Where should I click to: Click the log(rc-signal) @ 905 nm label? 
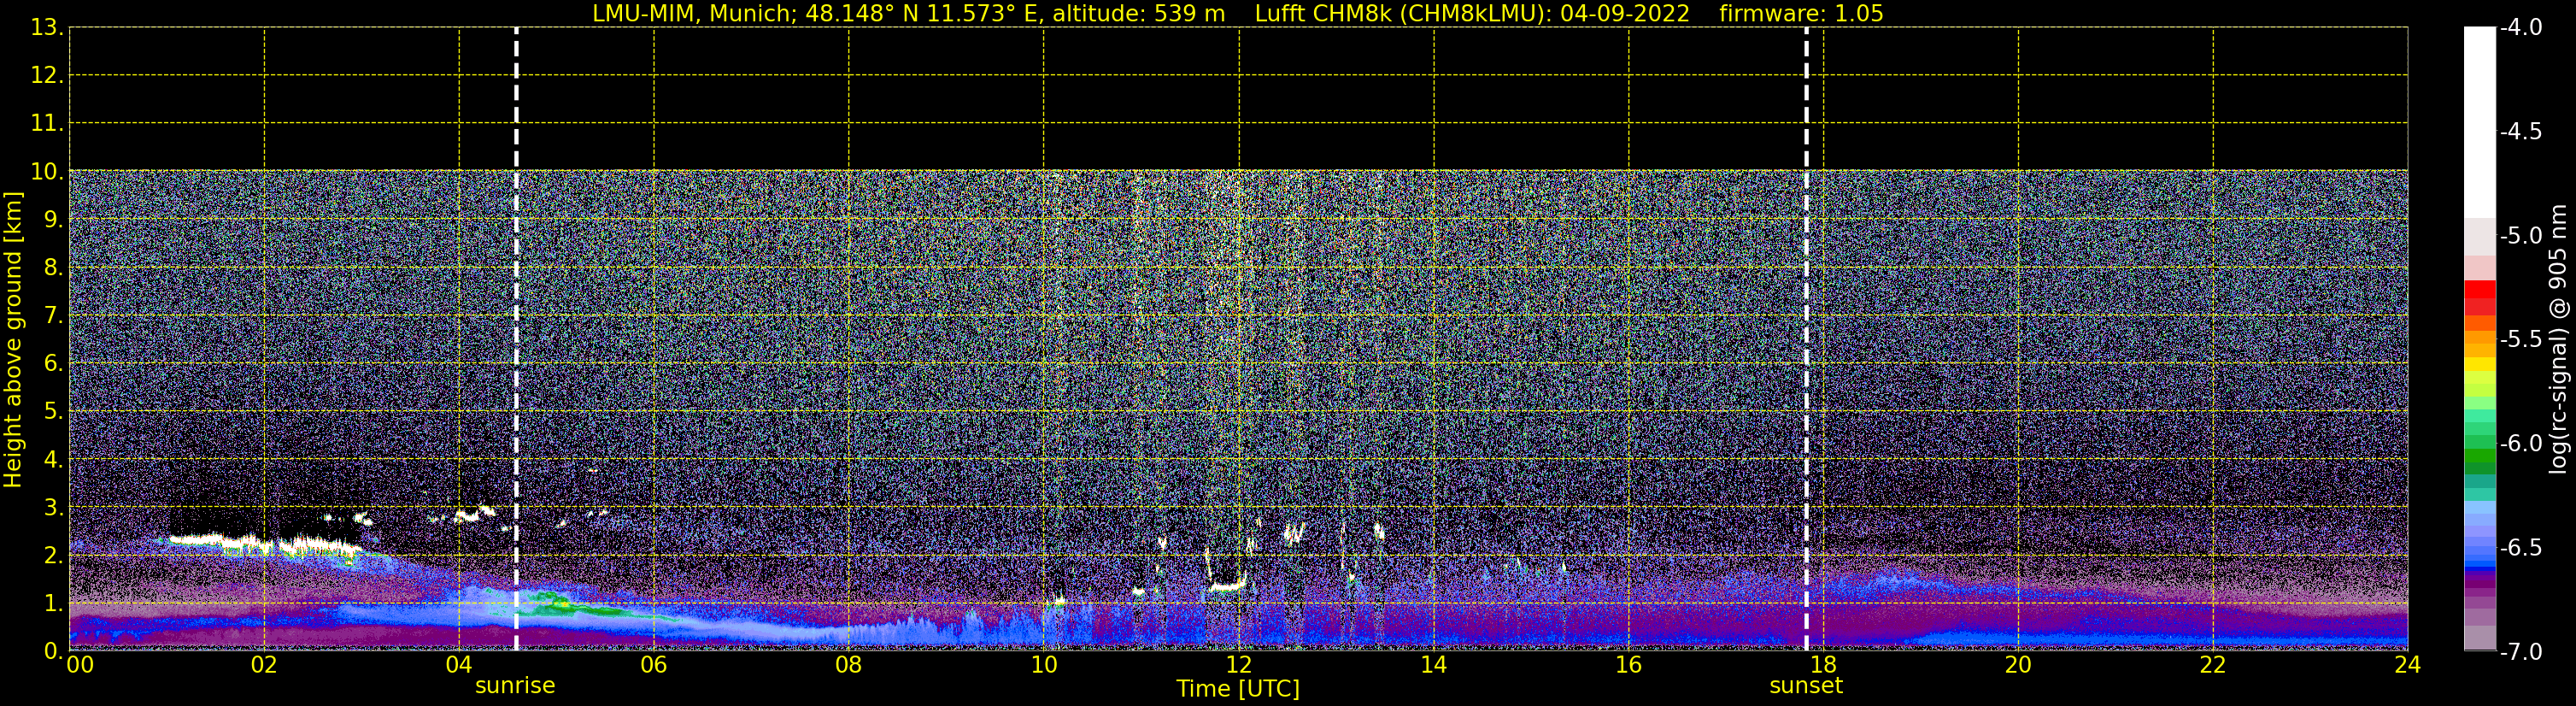point(2558,339)
